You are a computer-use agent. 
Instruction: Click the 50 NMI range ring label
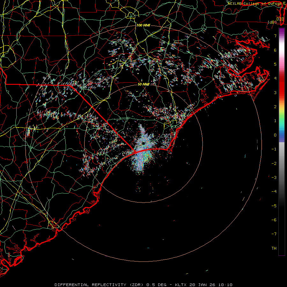143,84
